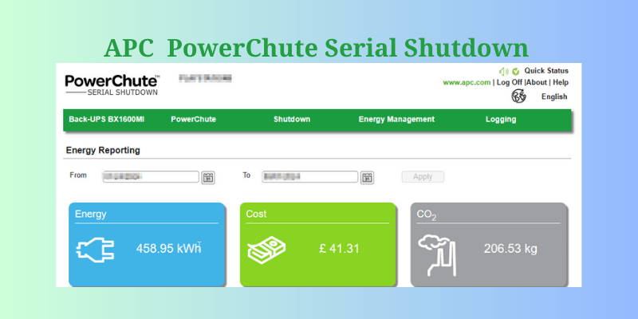Viewport: 638px width, 319px height.
Task: Click the 458.95 kWh energy value
Action: [169, 248]
